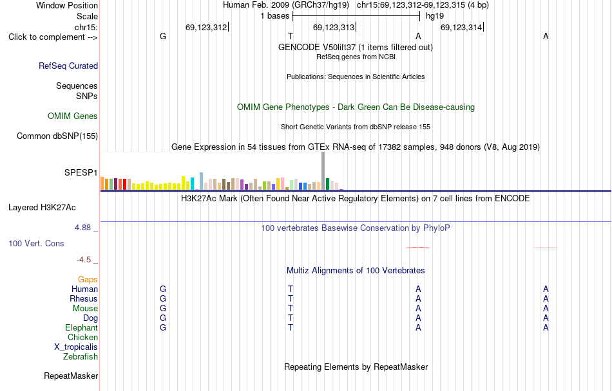Click the T base in the Rhesus row
This screenshot has height=391, width=612.
(x=291, y=298)
